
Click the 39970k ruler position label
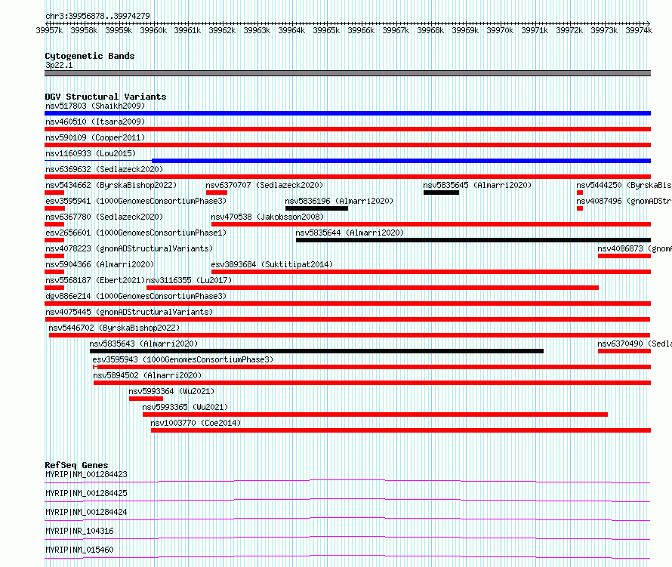[500, 30]
